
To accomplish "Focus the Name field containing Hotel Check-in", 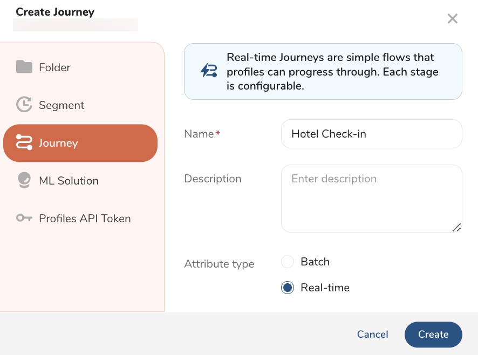I will [371, 134].
